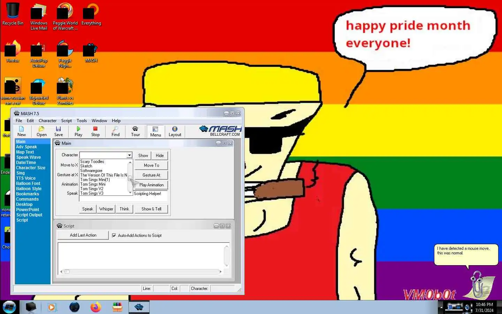Click the green Play toolbar icon

78,132
